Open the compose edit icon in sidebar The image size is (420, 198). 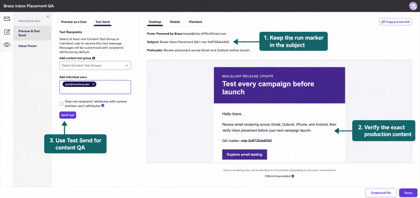point(7,32)
